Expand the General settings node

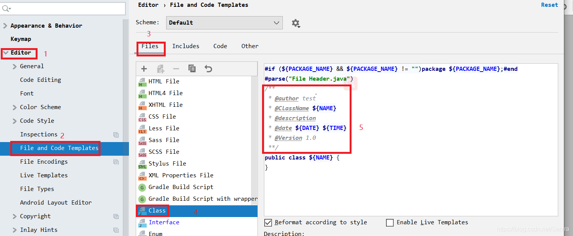[x=14, y=66]
